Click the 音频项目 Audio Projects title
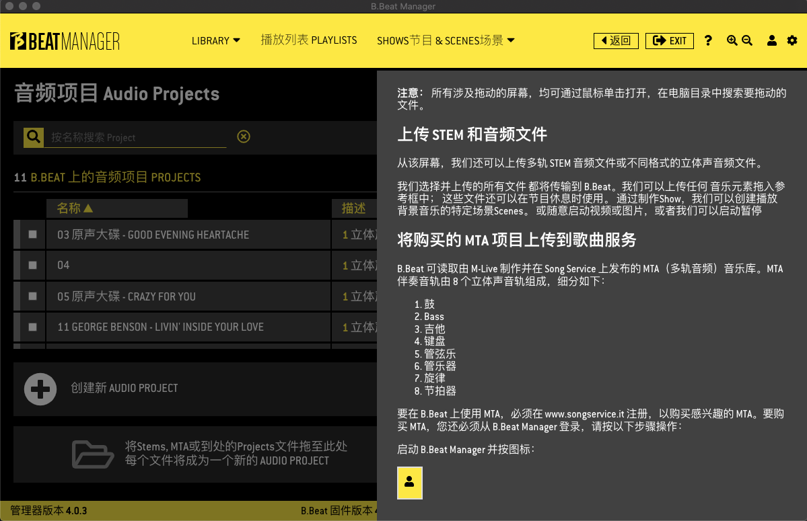The image size is (807, 521). point(117,93)
